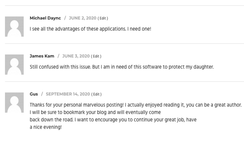Image resolution: width=244 pixels, height=152 pixels.
Task: Click the "Still confused with this issue" comment
Action: [122, 67]
